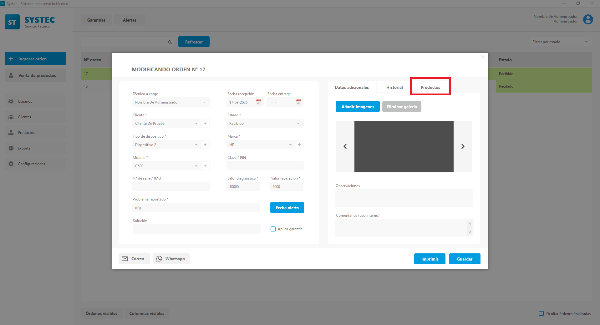Viewport: 600px width, 325px height.
Task: Close the order modal with X
Action: point(483,57)
